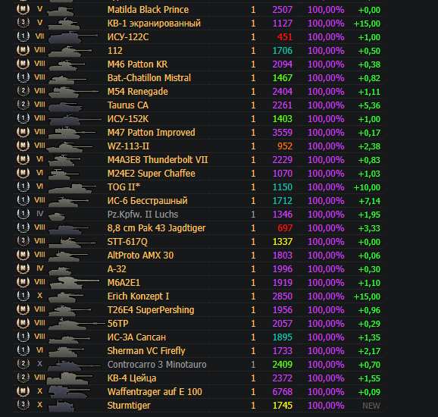Open the КВ-4 Цейца tank entry
The width and height of the screenshot is (438, 417).
132,378
